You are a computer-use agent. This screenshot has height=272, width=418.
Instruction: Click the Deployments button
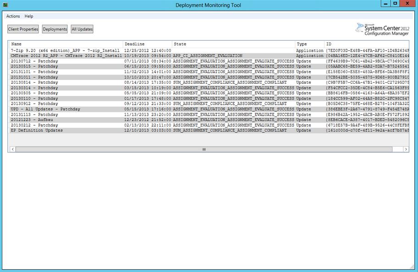tap(55, 29)
